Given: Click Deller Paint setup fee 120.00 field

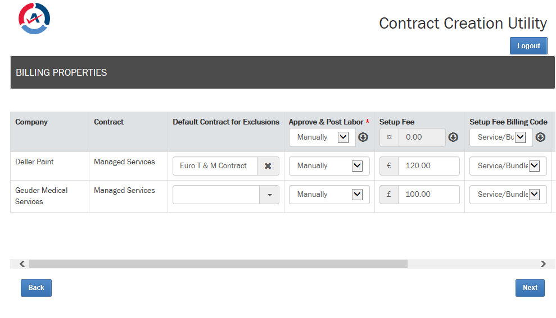Looking at the screenshot, I should point(429,166).
